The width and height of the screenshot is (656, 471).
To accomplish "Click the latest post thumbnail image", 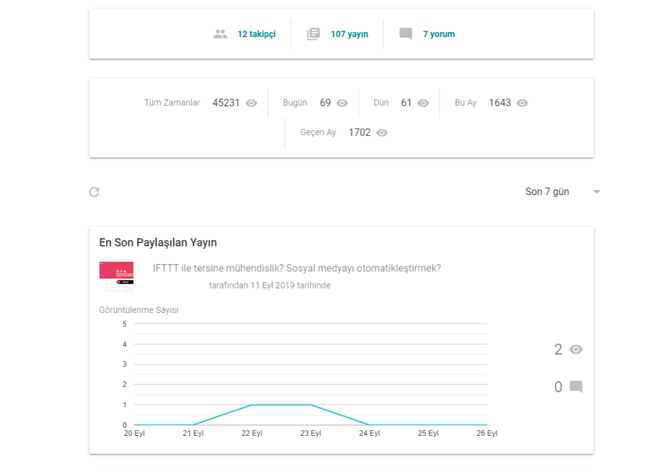I will (x=117, y=278).
